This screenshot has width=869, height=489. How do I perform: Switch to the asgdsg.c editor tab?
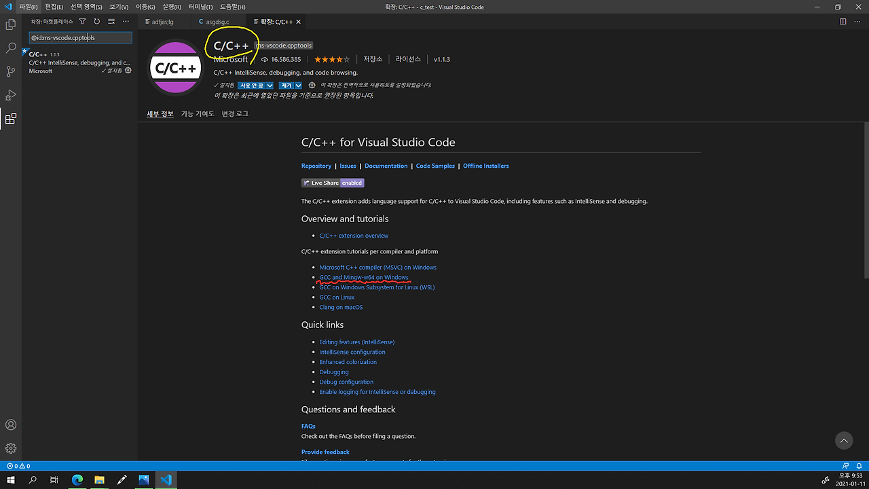219,22
